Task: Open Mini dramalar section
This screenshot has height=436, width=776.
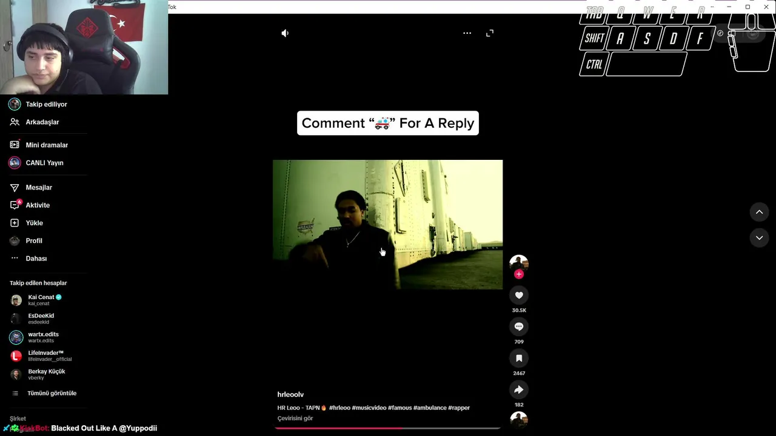Action: [47, 145]
